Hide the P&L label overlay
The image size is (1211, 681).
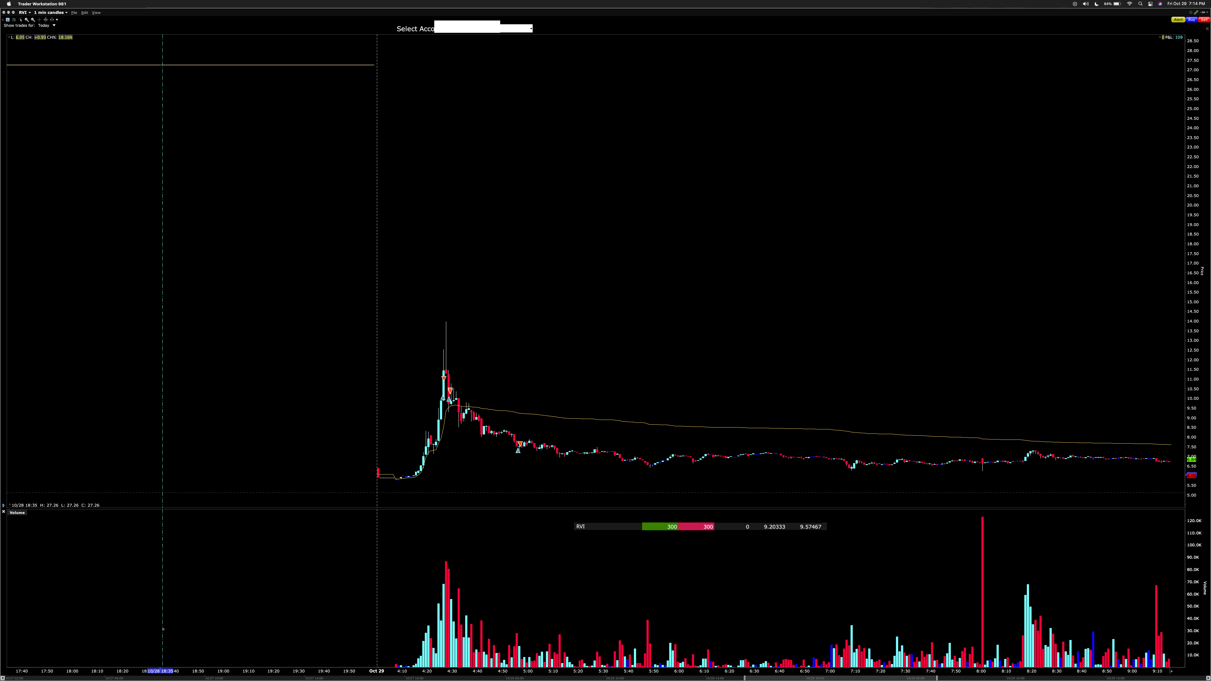tap(1160, 37)
